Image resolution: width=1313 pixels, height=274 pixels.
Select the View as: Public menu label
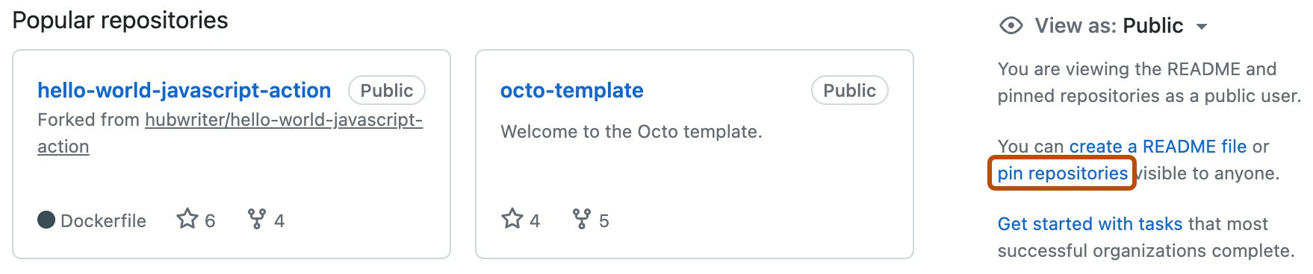[x=1109, y=26]
